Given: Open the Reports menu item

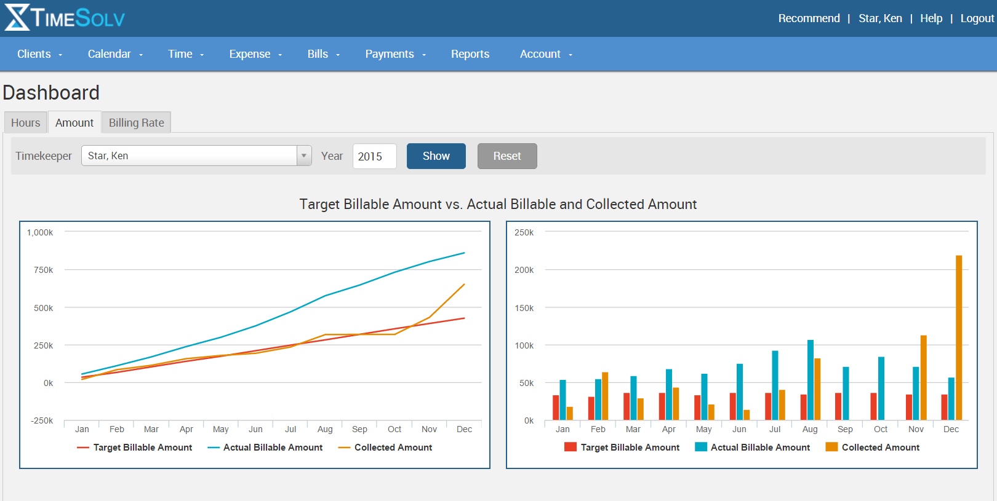Looking at the screenshot, I should tap(470, 54).
